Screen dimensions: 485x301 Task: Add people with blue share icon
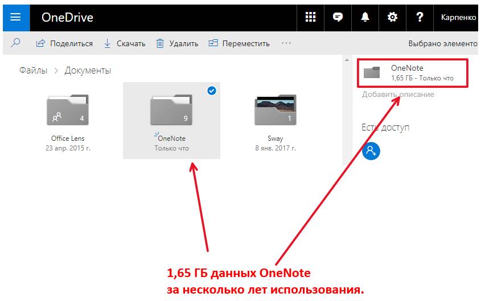[371, 151]
